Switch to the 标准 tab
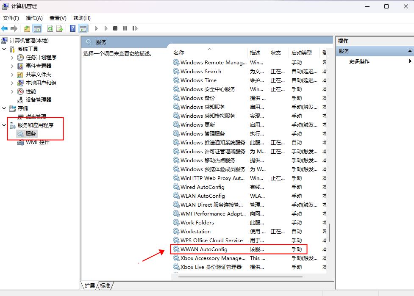 [x=105, y=285]
